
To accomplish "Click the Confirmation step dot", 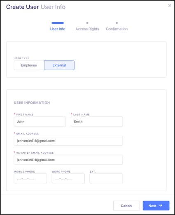I will [x=117, y=23].
